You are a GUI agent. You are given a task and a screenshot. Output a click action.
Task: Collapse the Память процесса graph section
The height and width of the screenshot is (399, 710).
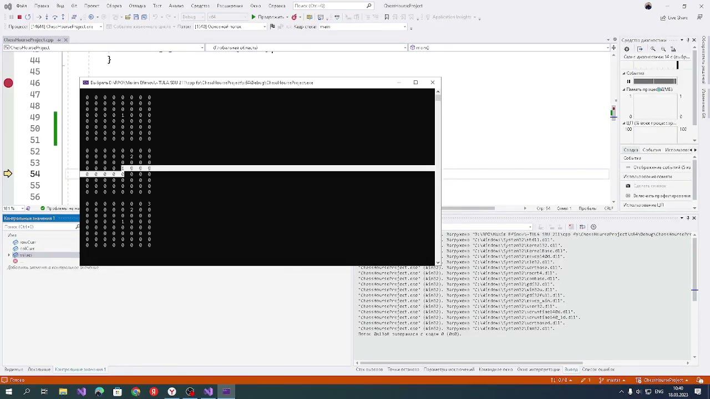[x=624, y=89]
